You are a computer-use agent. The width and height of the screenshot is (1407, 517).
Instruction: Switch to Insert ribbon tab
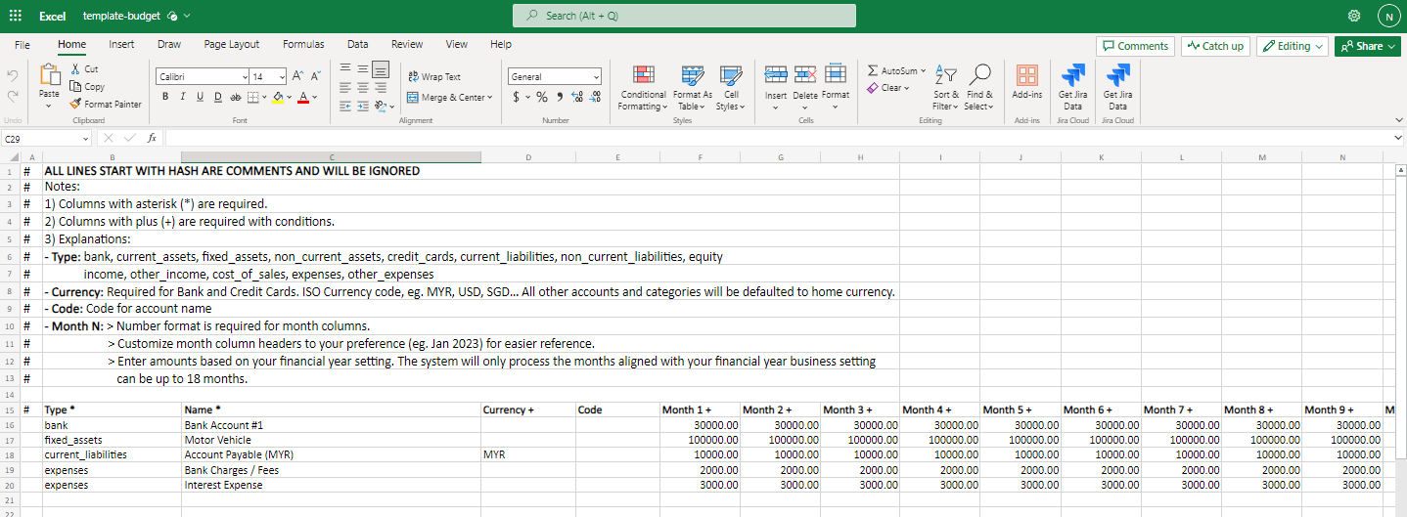[x=122, y=45]
